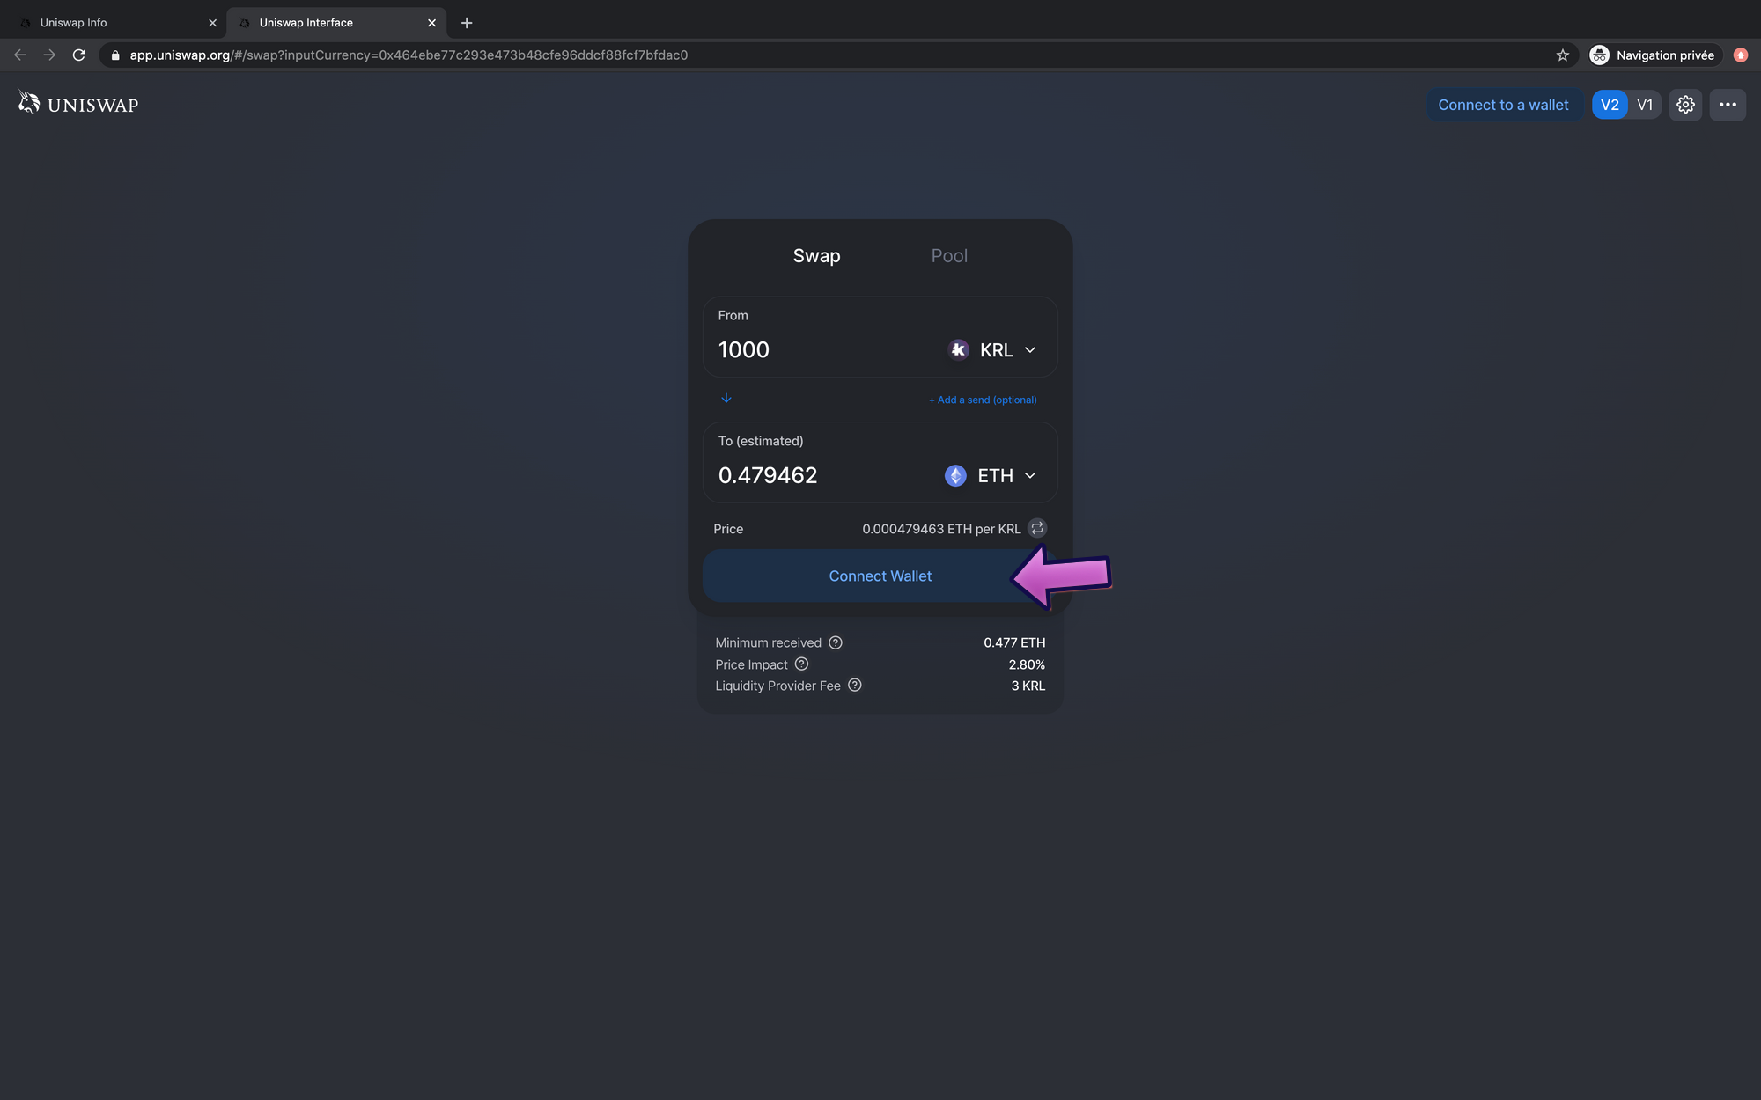Screen dimensions: 1761x1100
Task: Switch to the Uniswap Info browser tab
Action: click(x=114, y=23)
